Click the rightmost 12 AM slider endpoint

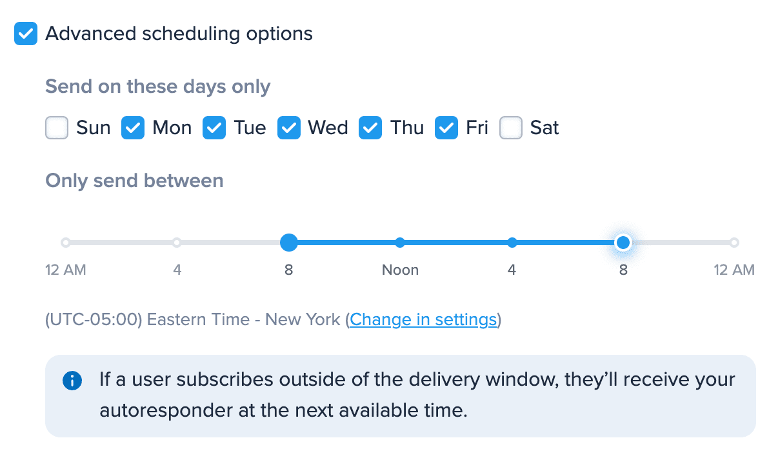point(734,242)
